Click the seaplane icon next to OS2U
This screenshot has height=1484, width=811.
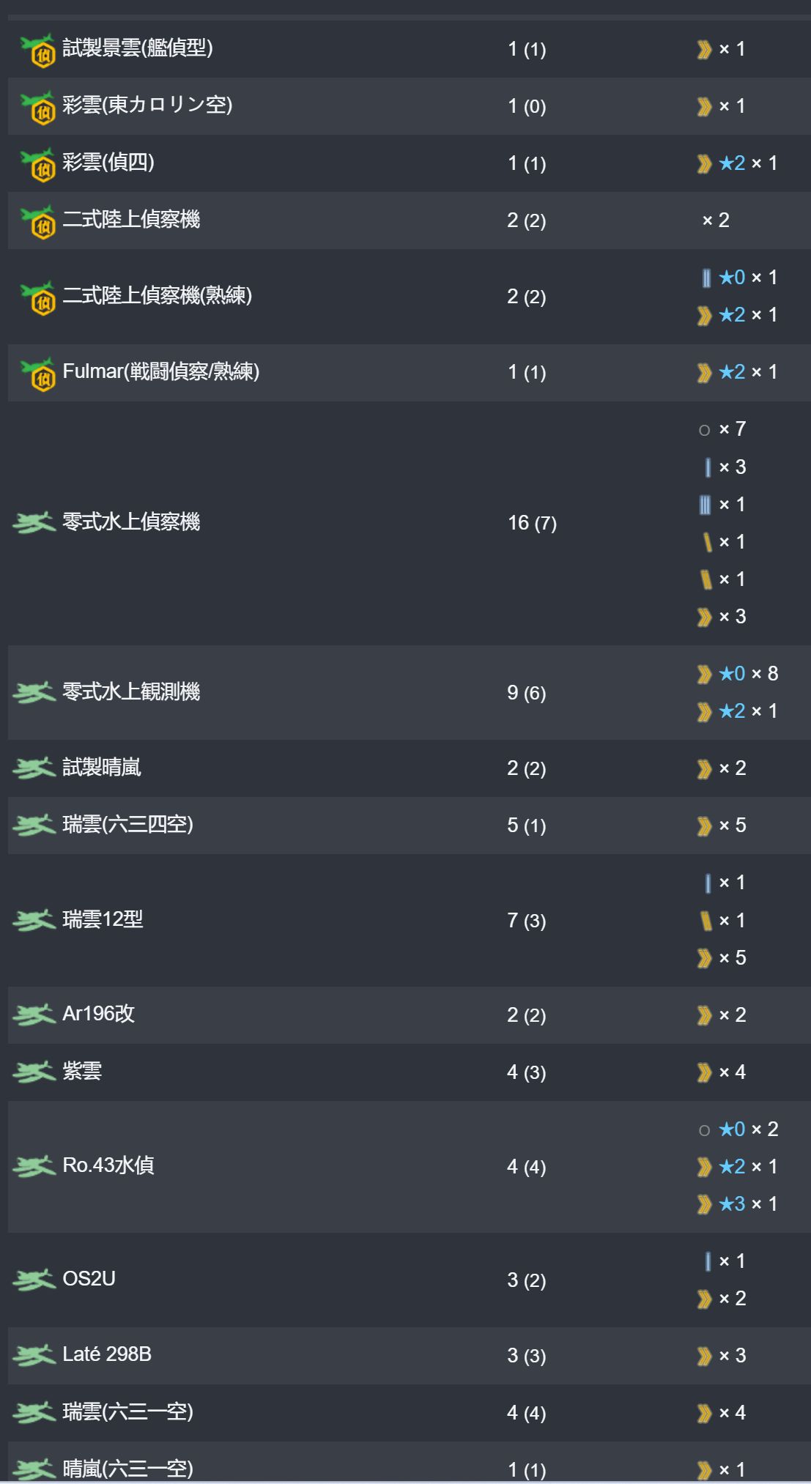tap(34, 1280)
